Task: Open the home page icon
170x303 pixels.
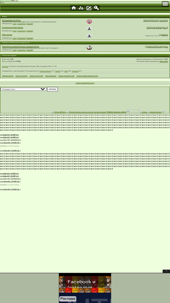Action: [x=73, y=8]
